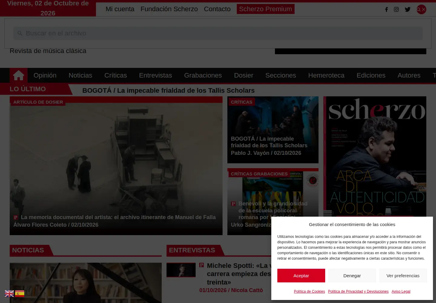Open the Autores section
Image resolution: width=436 pixels, height=303 pixels.
coord(409,75)
